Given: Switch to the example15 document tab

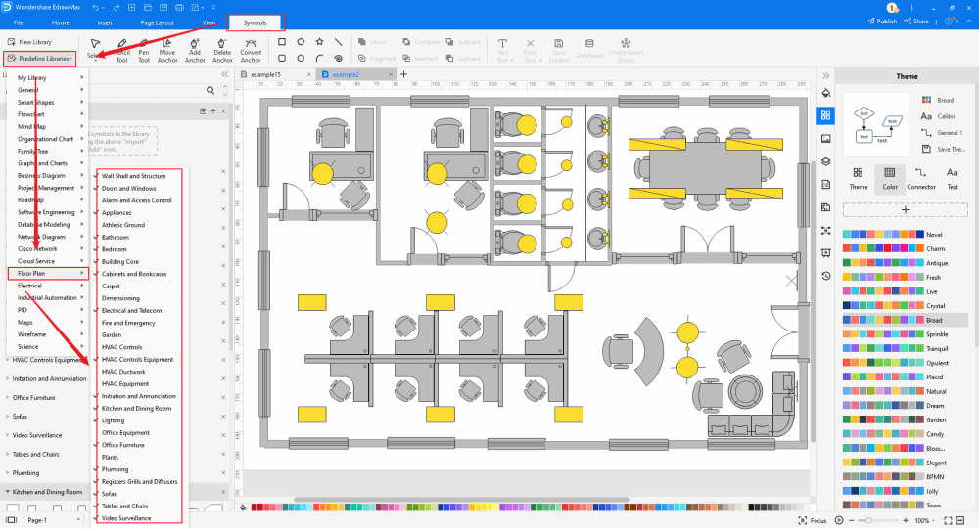Looking at the screenshot, I should [x=265, y=74].
